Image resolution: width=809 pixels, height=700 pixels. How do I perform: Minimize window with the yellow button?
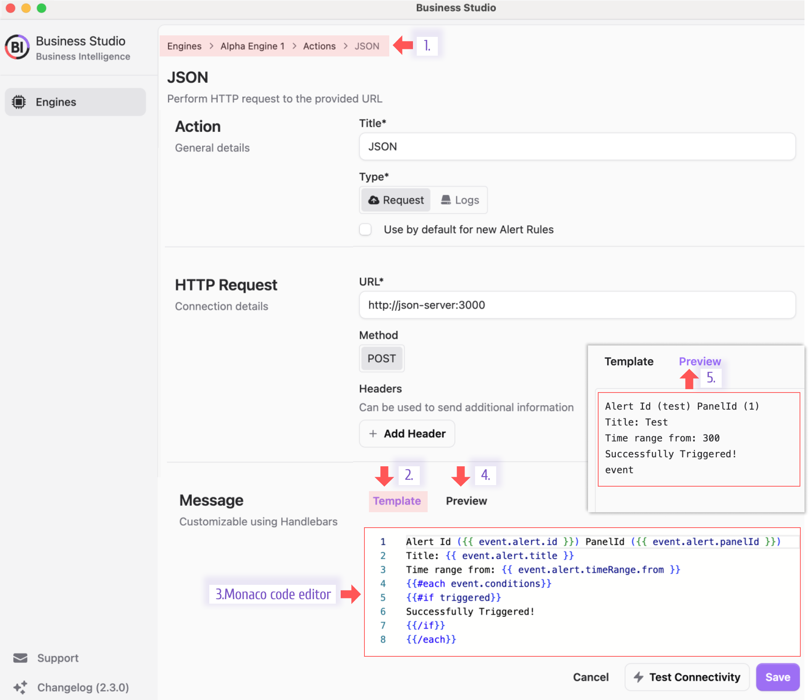pos(26,8)
